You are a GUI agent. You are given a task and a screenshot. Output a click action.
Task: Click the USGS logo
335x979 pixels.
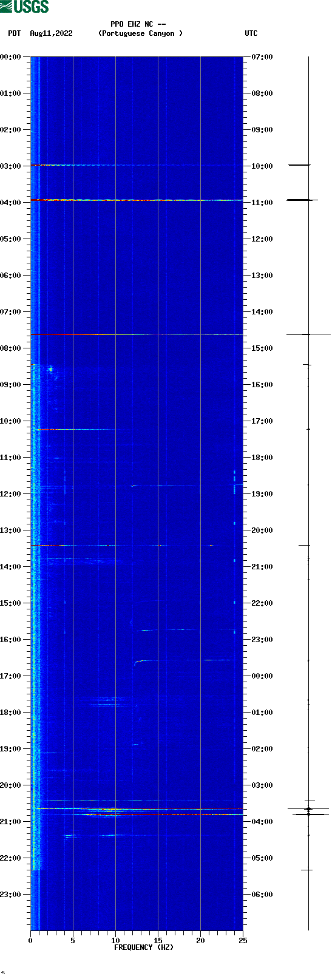tap(24, 7)
